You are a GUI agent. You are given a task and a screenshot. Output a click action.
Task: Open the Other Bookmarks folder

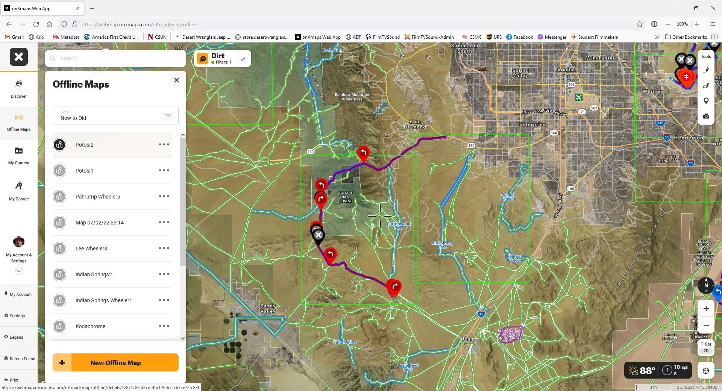click(x=686, y=37)
